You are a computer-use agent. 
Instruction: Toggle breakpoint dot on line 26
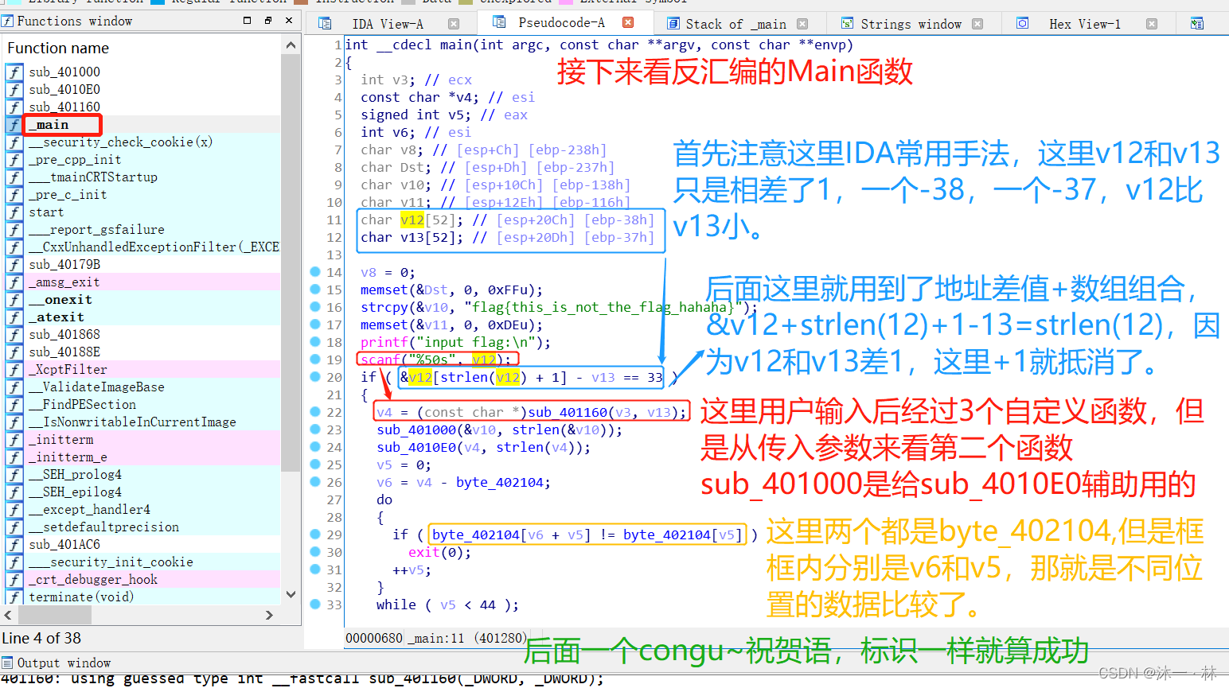315,482
